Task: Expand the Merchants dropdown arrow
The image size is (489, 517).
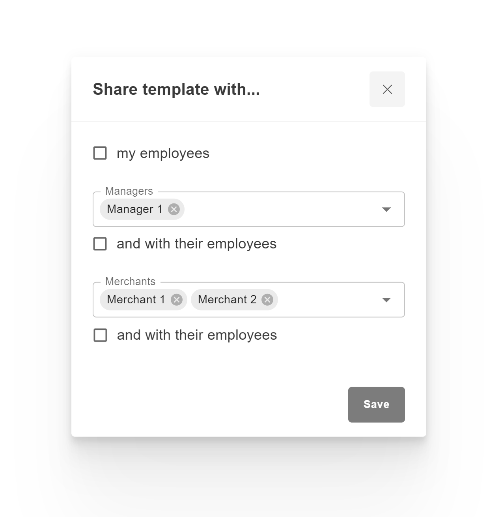Action: click(386, 300)
